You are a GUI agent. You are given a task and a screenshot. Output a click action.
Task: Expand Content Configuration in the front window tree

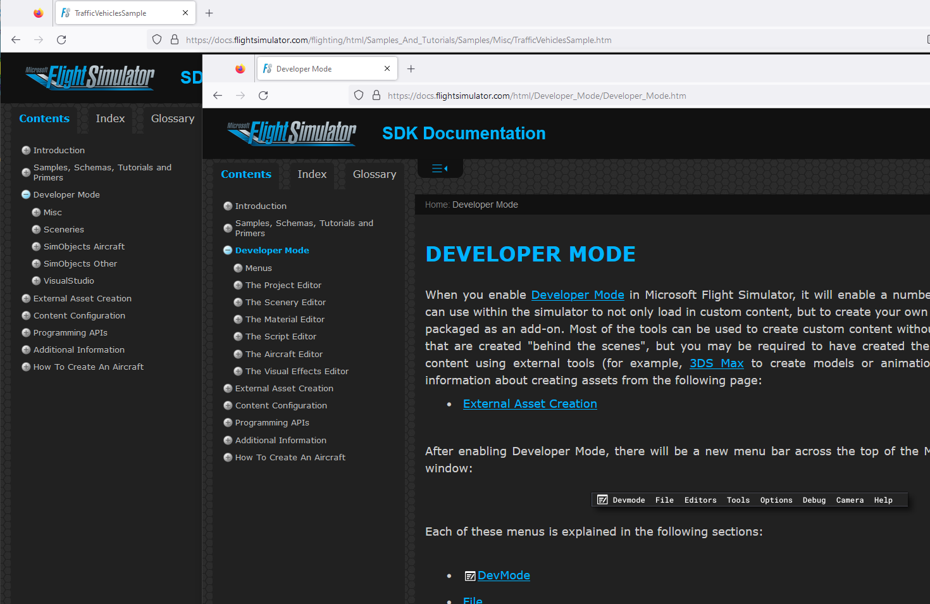[x=228, y=406]
